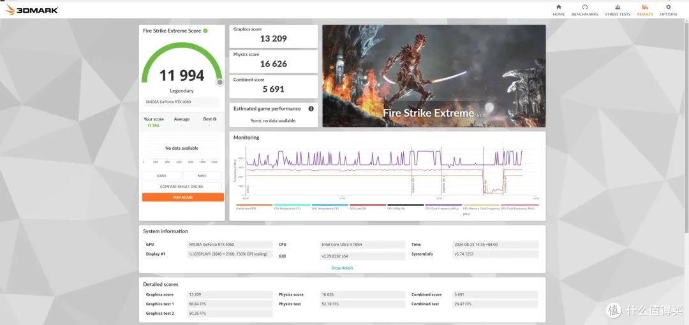
Task: Click the info icon beside Best score
Action: (x=214, y=119)
